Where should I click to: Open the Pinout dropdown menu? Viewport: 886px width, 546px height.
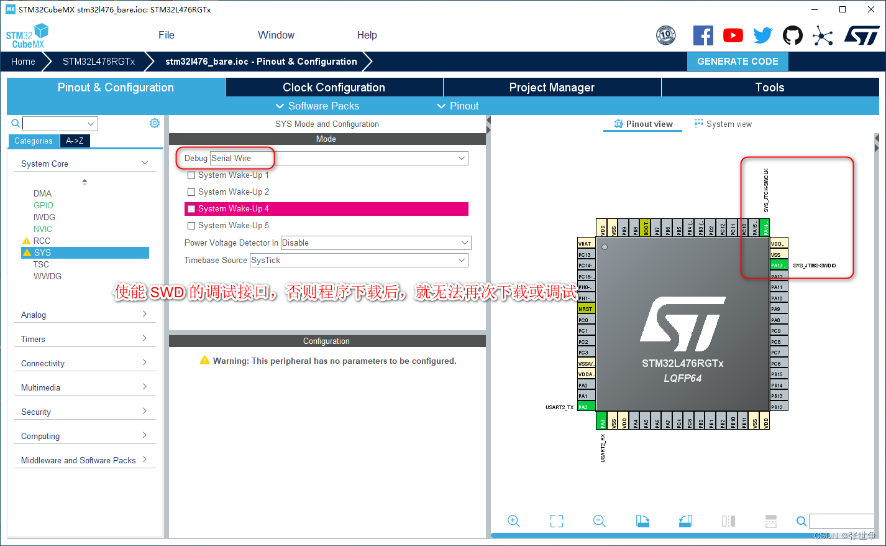point(458,106)
